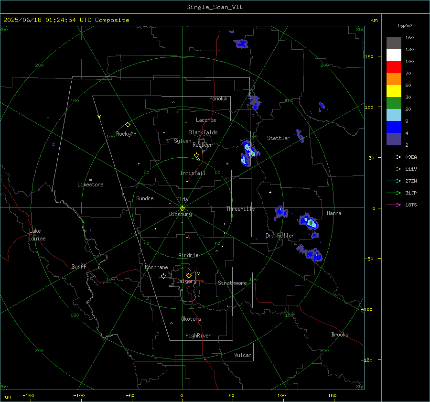Image resolution: width=430 pixels, height=402 pixels.
Task: Click the green 31JP arrow icon
Action: [x=394, y=193]
